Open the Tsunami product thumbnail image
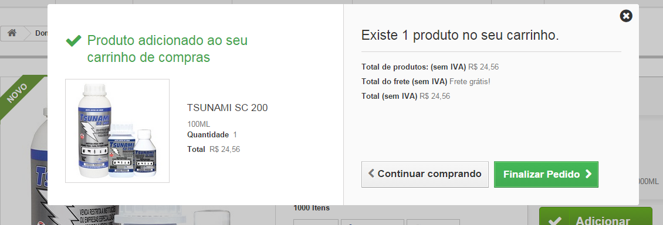This screenshot has height=225, width=663. 117,131
